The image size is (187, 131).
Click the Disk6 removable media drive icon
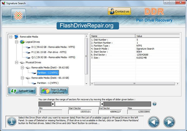[28, 78]
